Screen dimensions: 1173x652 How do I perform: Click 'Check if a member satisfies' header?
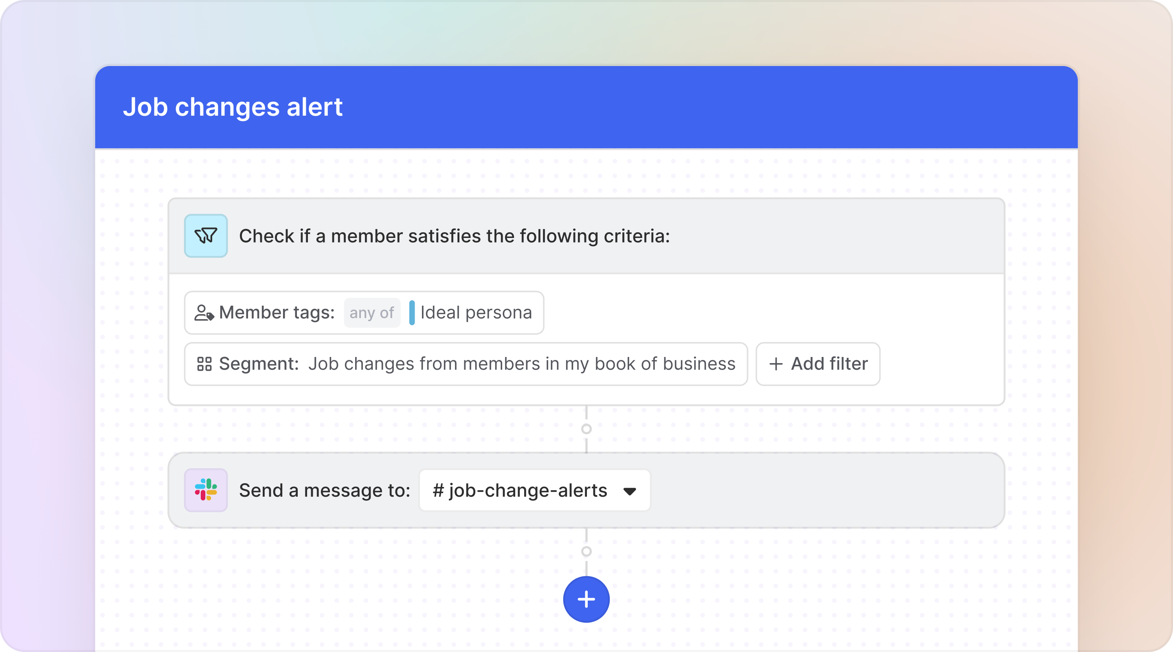click(454, 236)
